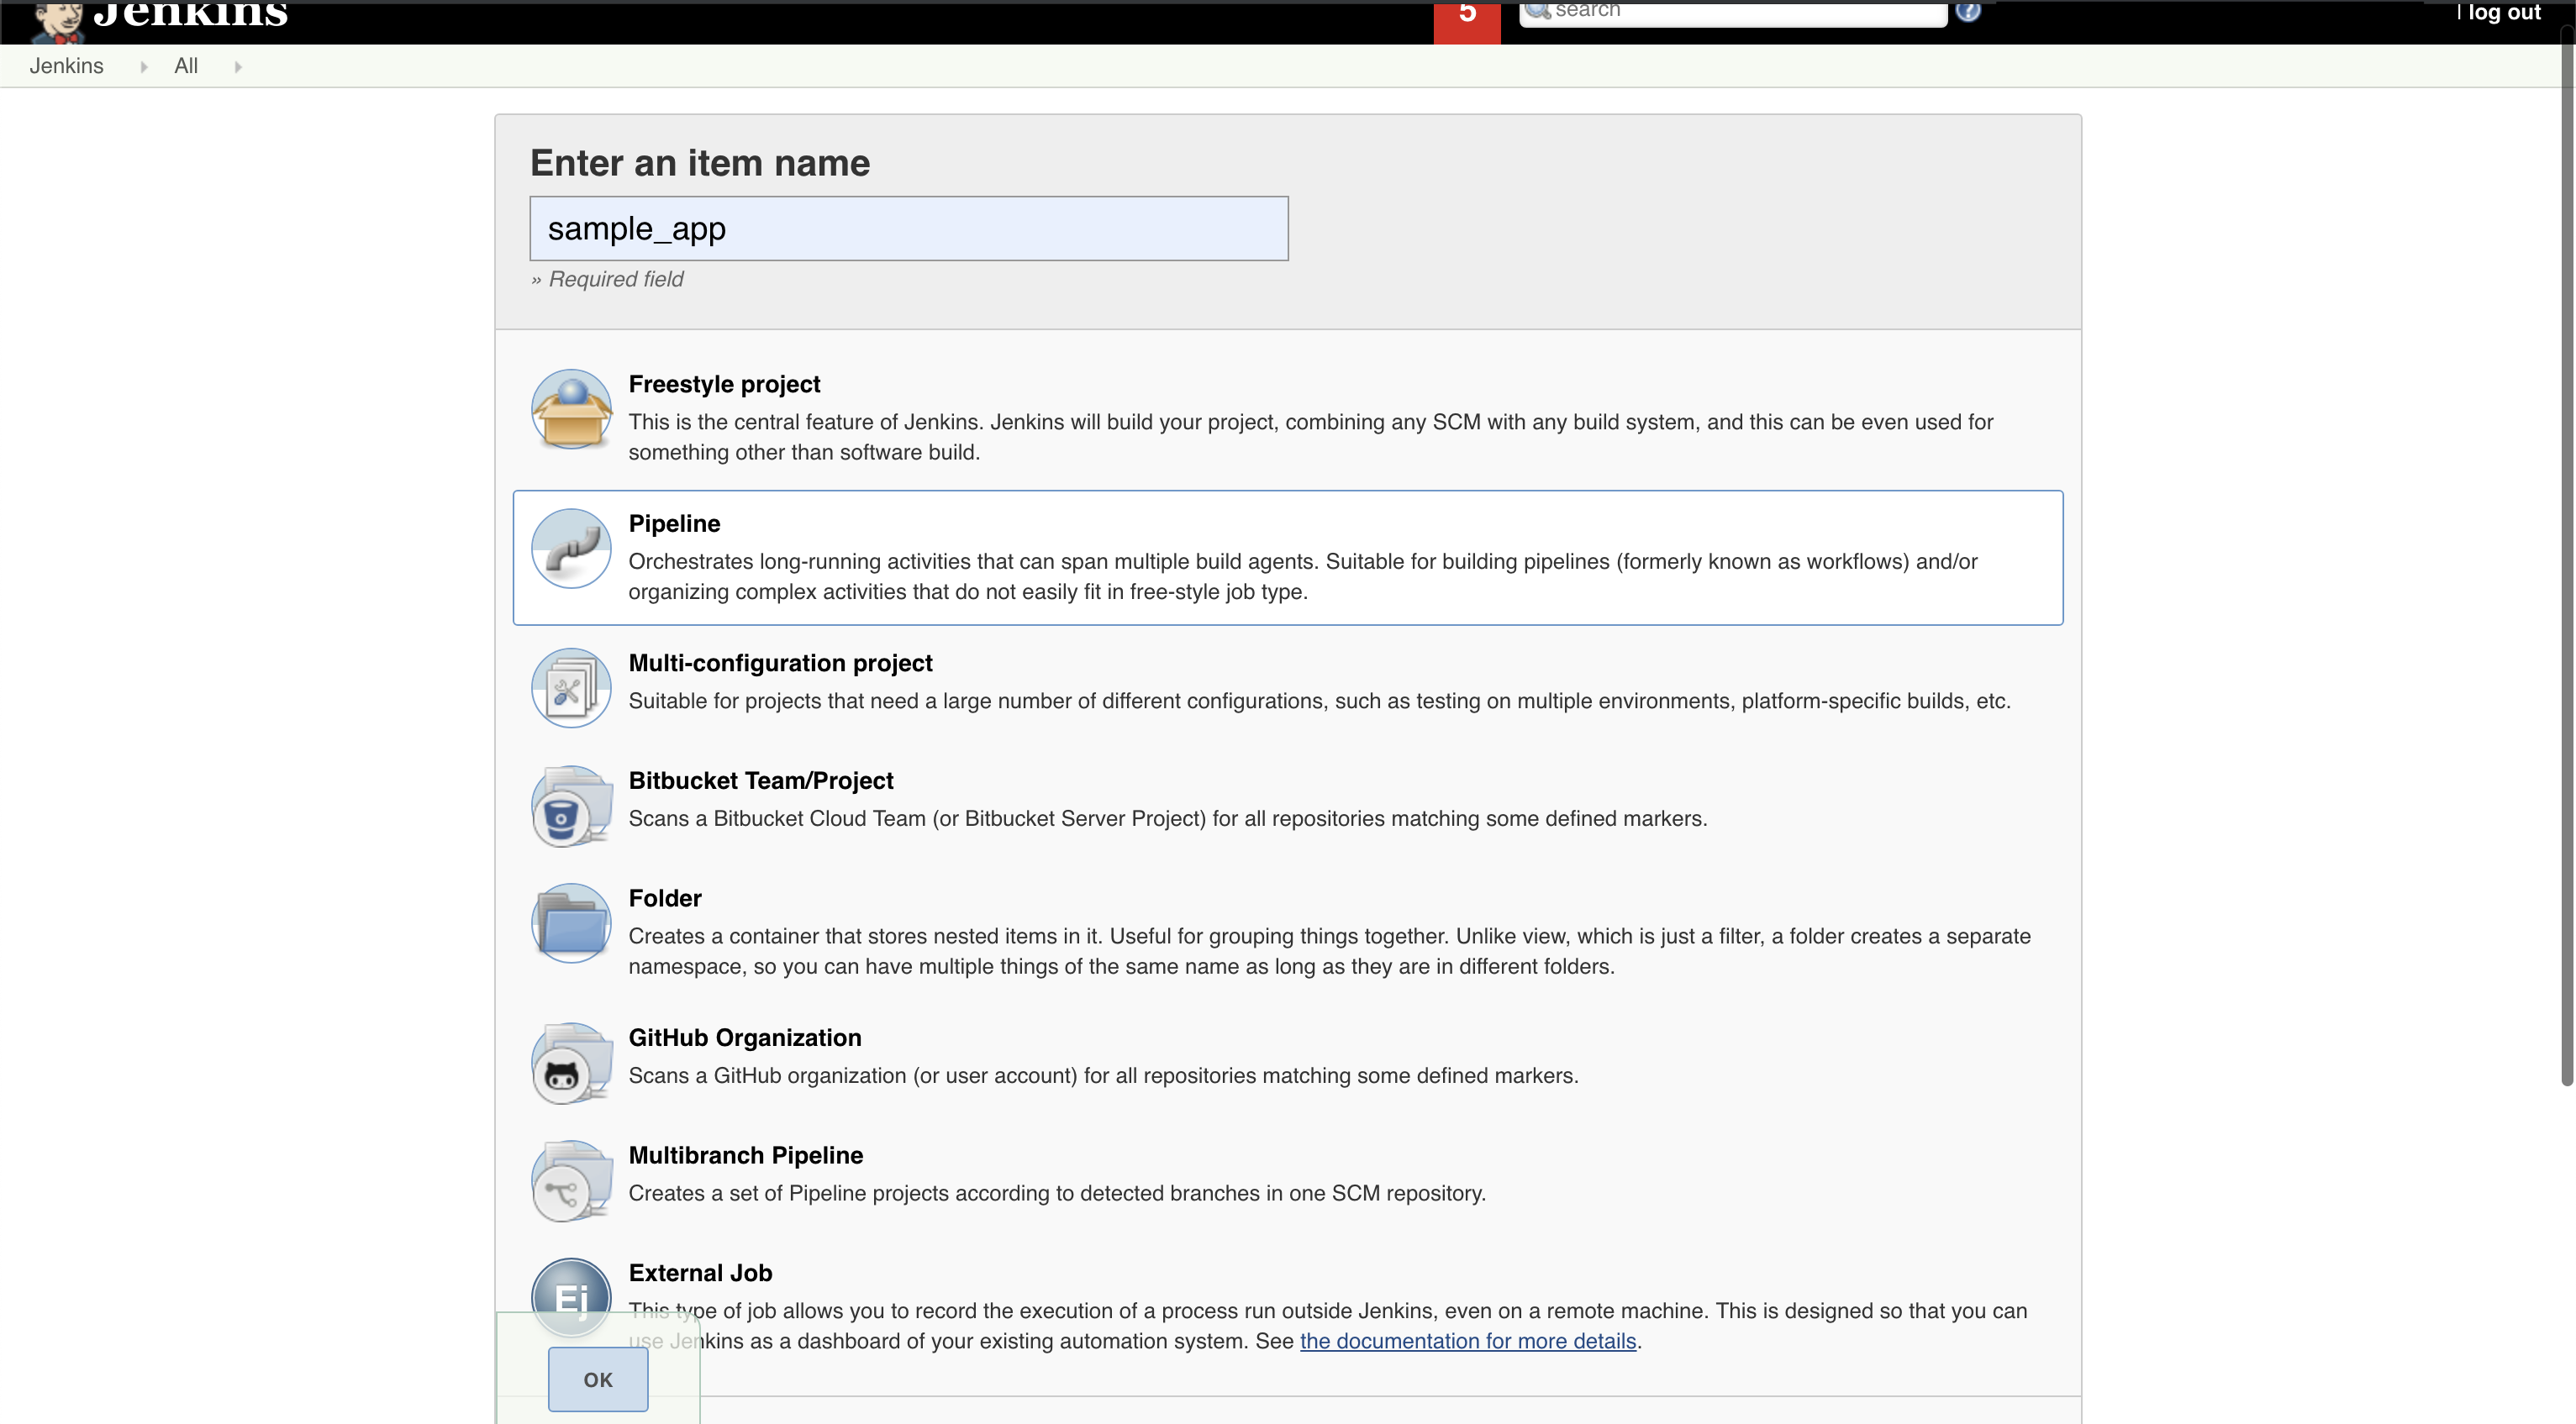Expand the arrow after Jenkins breadcrumb
Image resolution: width=2576 pixels, height=1424 pixels.
pos(144,67)
